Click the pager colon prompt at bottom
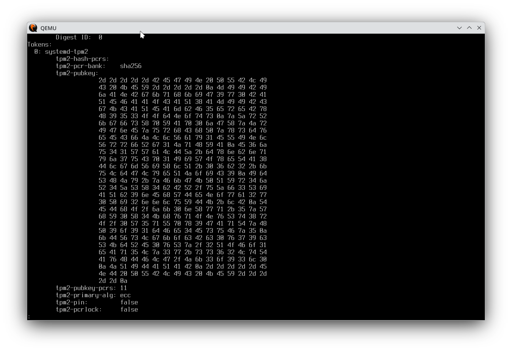Viewport: 512px width, 352px height. click(29, 317)
